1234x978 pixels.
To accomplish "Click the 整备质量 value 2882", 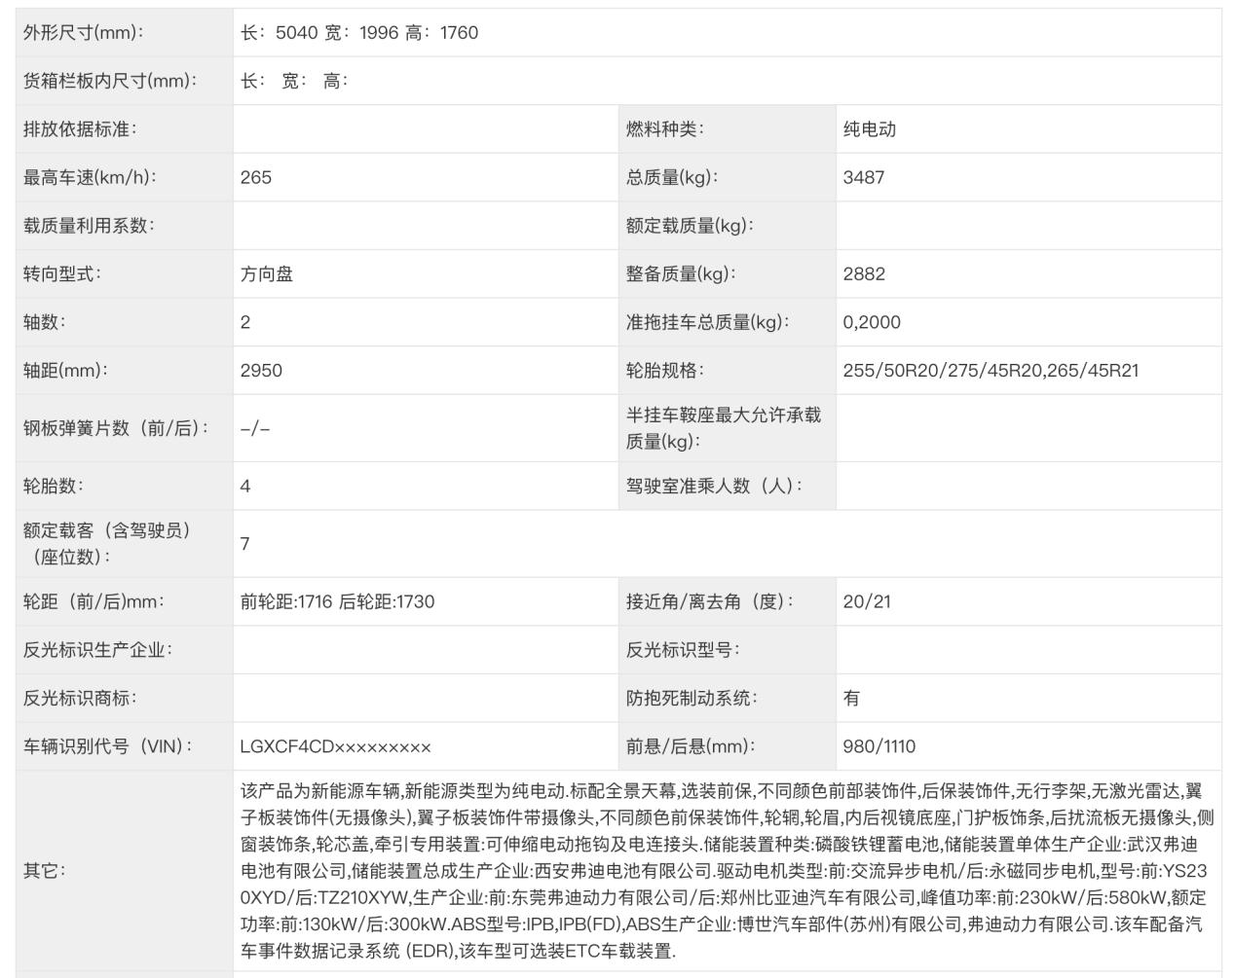I will 864,274.
